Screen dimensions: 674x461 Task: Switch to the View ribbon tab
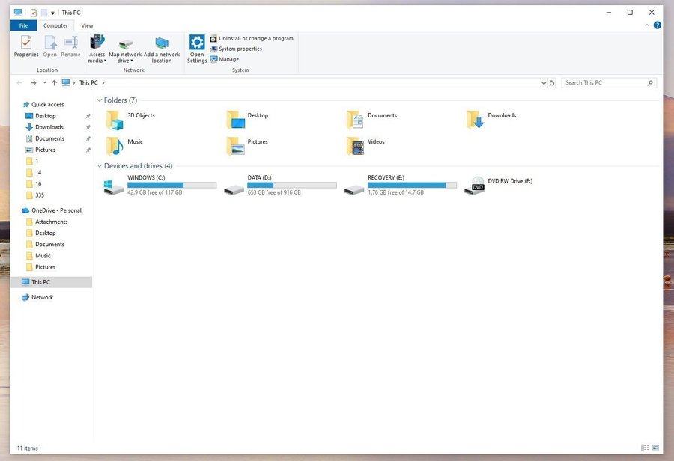tap(87, 25)
